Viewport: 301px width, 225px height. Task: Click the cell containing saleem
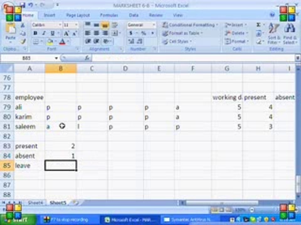click(29, 127)
